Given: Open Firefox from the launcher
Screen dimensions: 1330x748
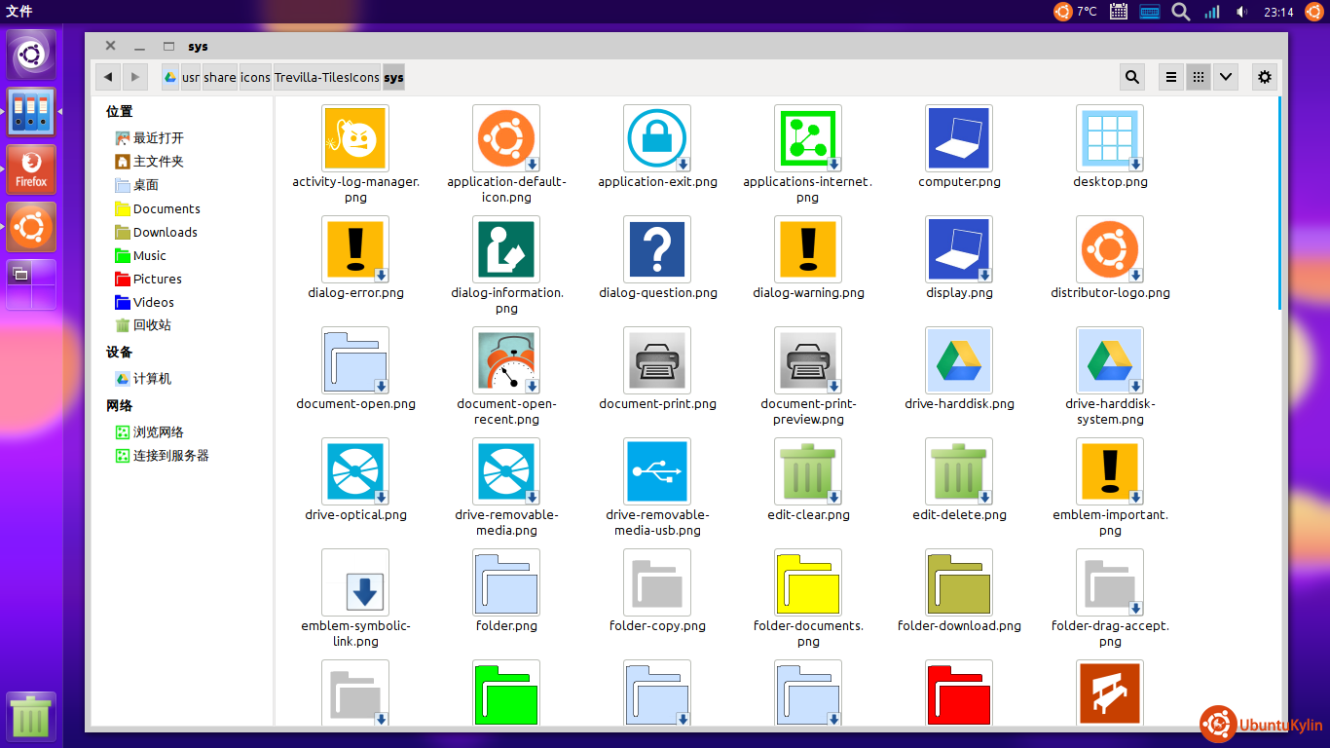Looking at the screenshot, I should point(31,169).
